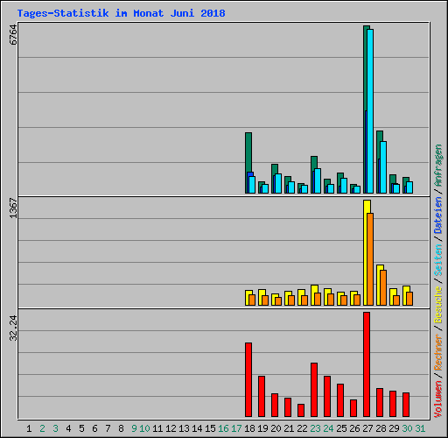This screenshot has width=448, height=438.
Task: Click the orange Rechner legend label
Action: pos(438,352)
